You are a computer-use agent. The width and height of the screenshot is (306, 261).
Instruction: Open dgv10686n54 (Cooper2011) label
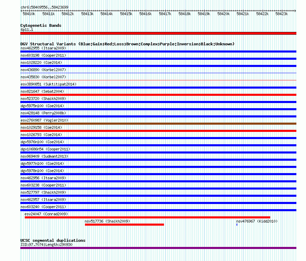click(x=45, y=149)
